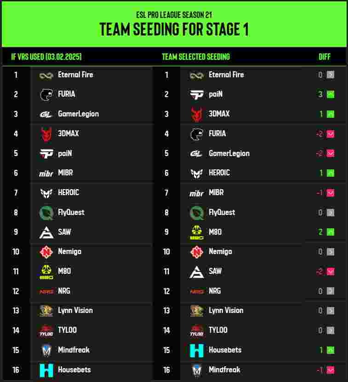Click GamerLegion team name in selected seeding

point(229,153)
